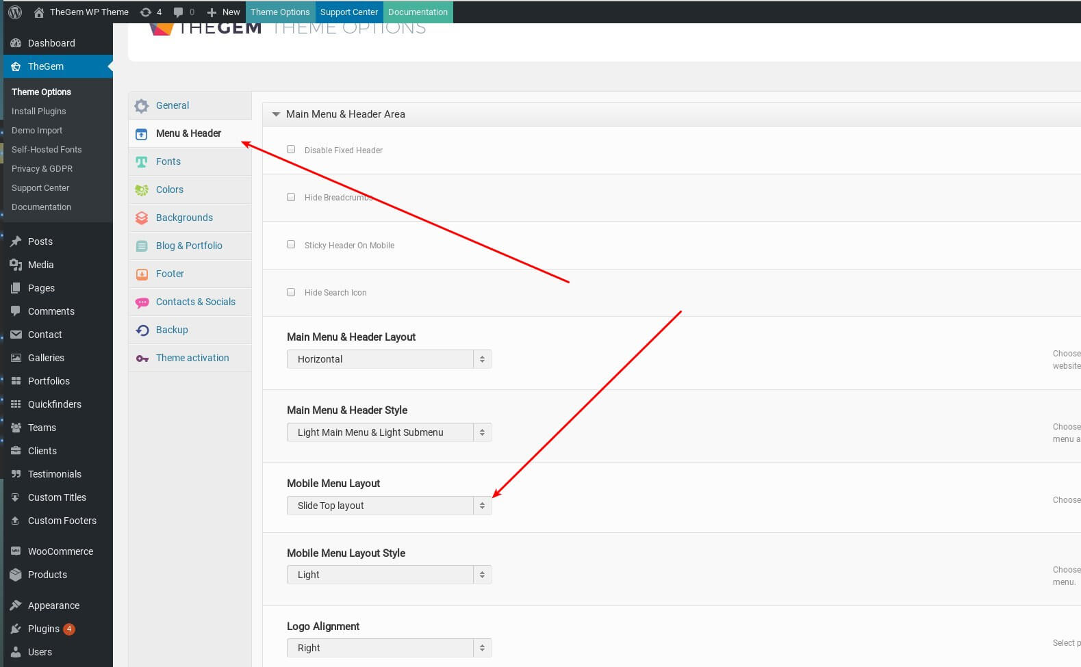Click the Galleries image icon
Viewport: 1081px width, 667px height.
(x=16, y=358)
